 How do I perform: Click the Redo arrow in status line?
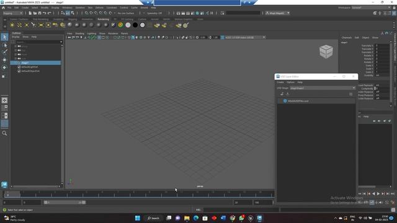(50, 13)
